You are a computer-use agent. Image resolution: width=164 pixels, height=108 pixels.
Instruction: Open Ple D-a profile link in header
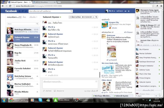click(110, 11)
